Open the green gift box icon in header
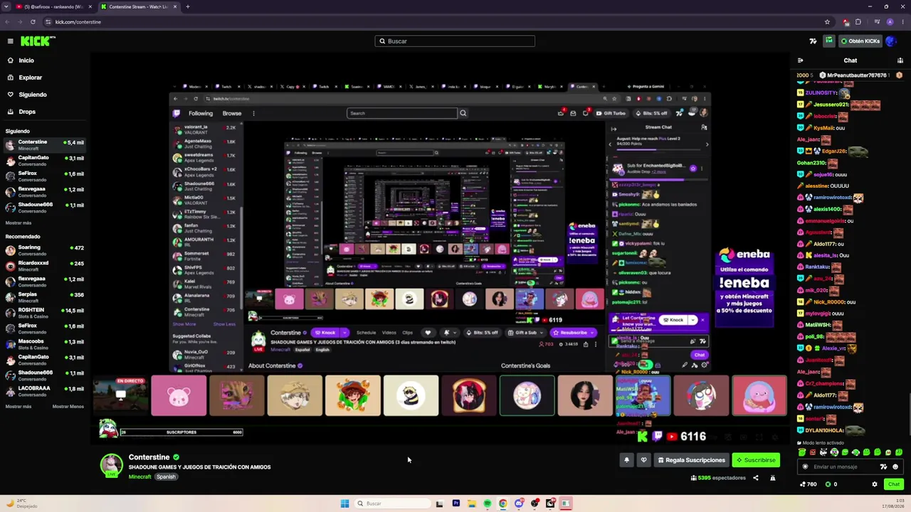This screenshot has width=911, height=512. tap(829, 41)
